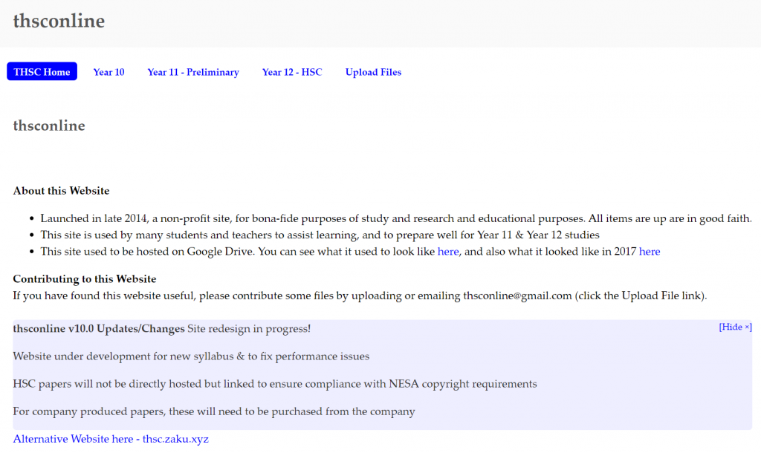Open the Upload Files page
Image resolution: width=761 pixels, height=453 pixels.
click(x=373, y=72)
